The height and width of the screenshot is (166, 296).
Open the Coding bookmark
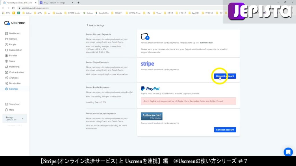[88, 13]
